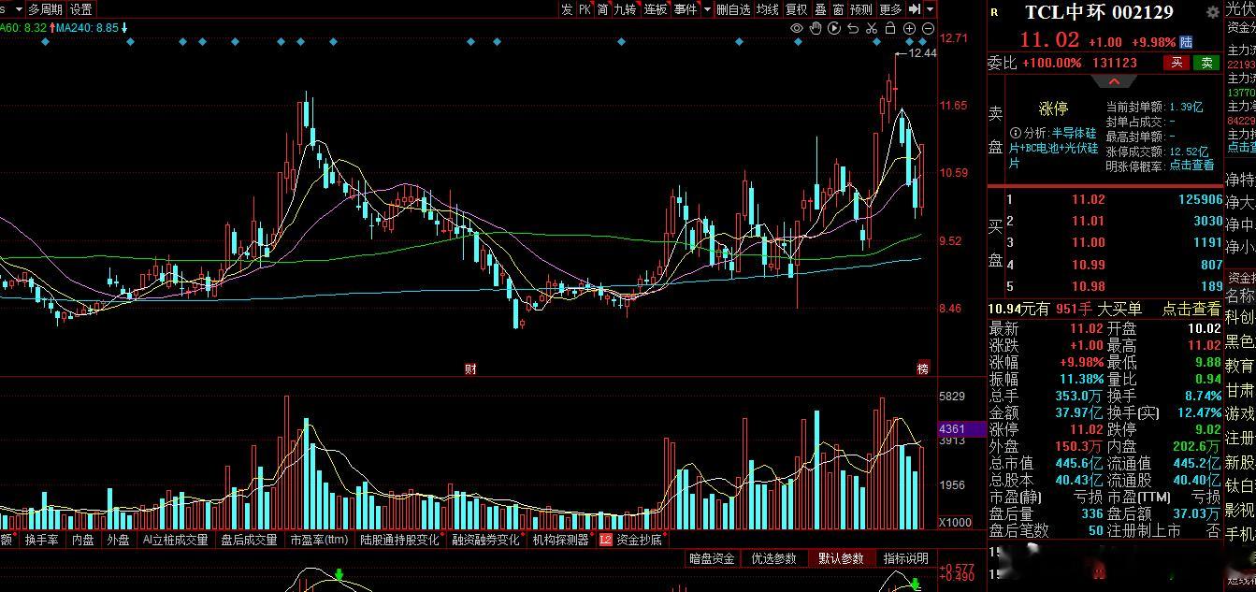This screenshot has width=1256, height=592.
Task: Switch to the 换手率 indicator tab
Action: 42,540
